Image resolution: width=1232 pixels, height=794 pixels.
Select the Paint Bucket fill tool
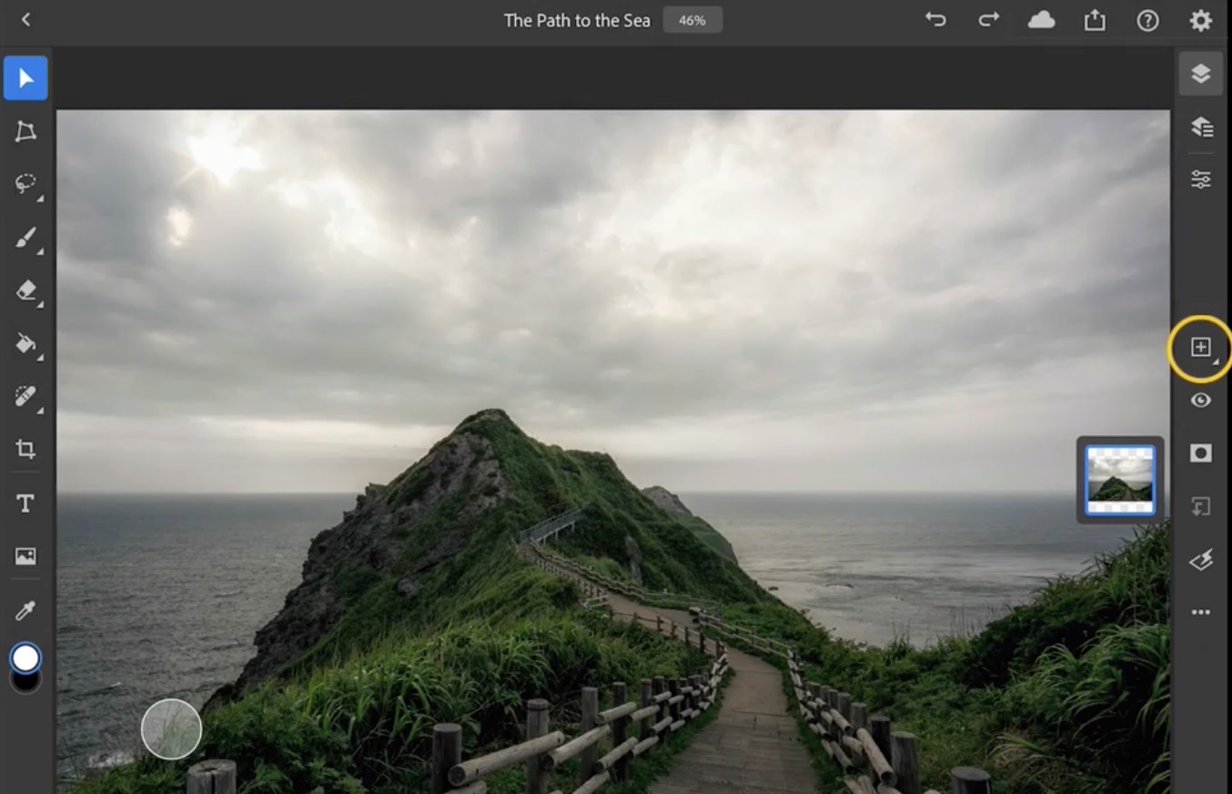click(x=25, y=343)
